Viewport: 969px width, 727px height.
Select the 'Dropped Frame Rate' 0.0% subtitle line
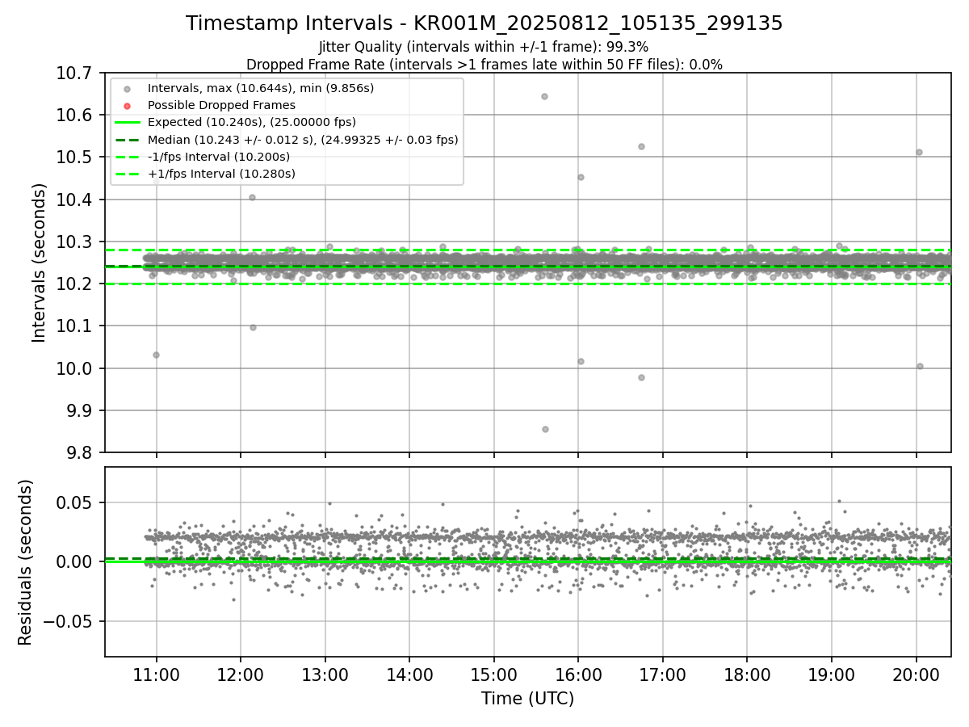point(484,65)
